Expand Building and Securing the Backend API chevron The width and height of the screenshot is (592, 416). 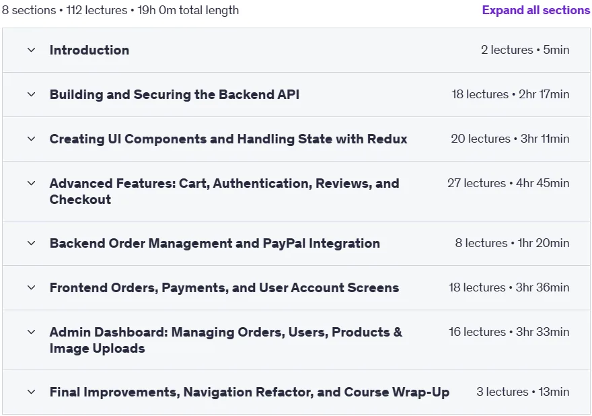[32, 94]
